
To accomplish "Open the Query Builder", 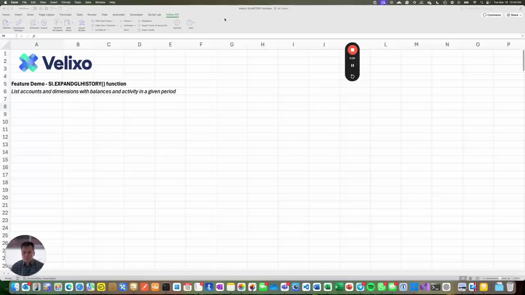I will (x=82, y=25).
